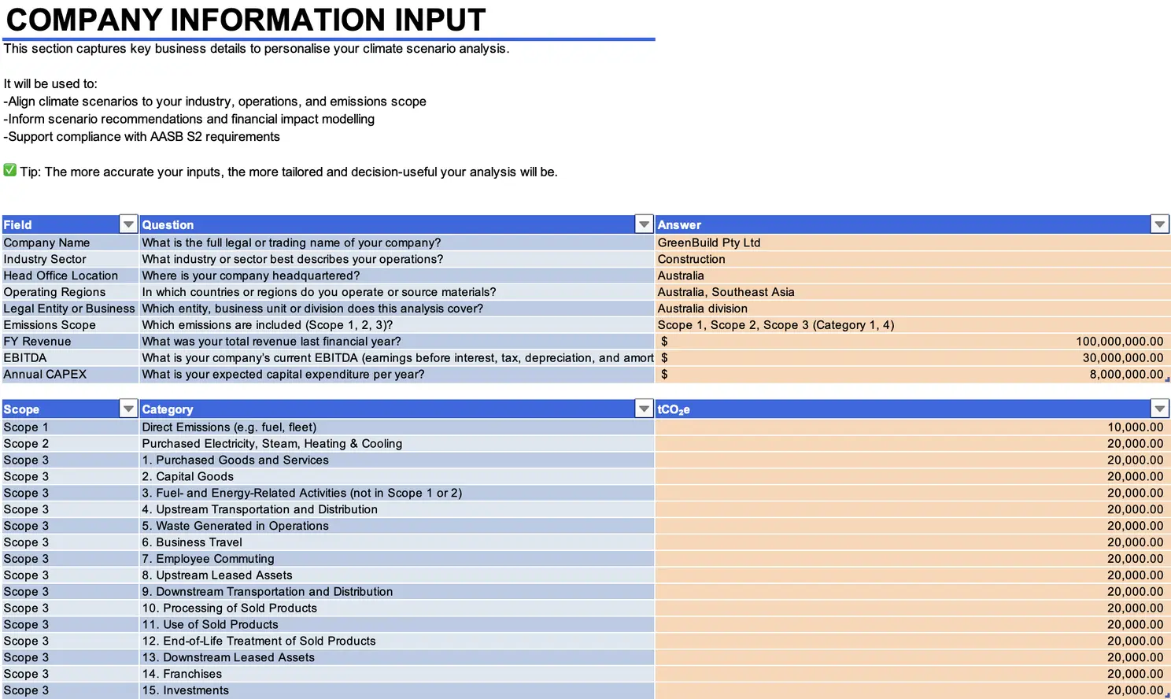Click '9. Downstream Transportation and Distribution' cell
Viewport: 1171px width, 699px height.
tap(397, 592)
